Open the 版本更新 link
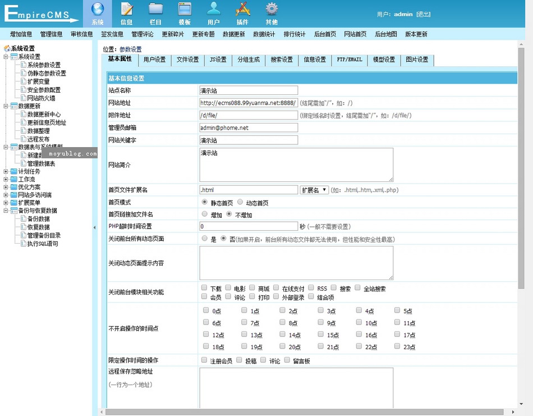Image resolution: width=533 pixels, height=416 pixels. pyautogui.click(x=416, y=34)
